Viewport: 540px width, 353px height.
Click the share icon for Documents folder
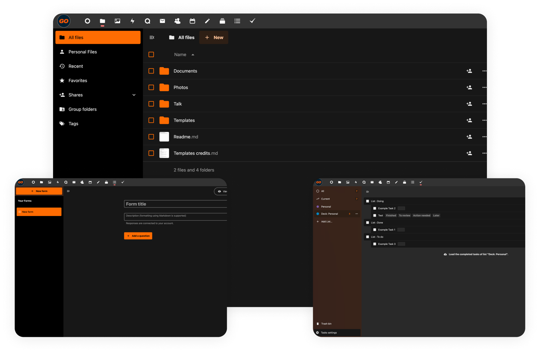pos(469,71)
